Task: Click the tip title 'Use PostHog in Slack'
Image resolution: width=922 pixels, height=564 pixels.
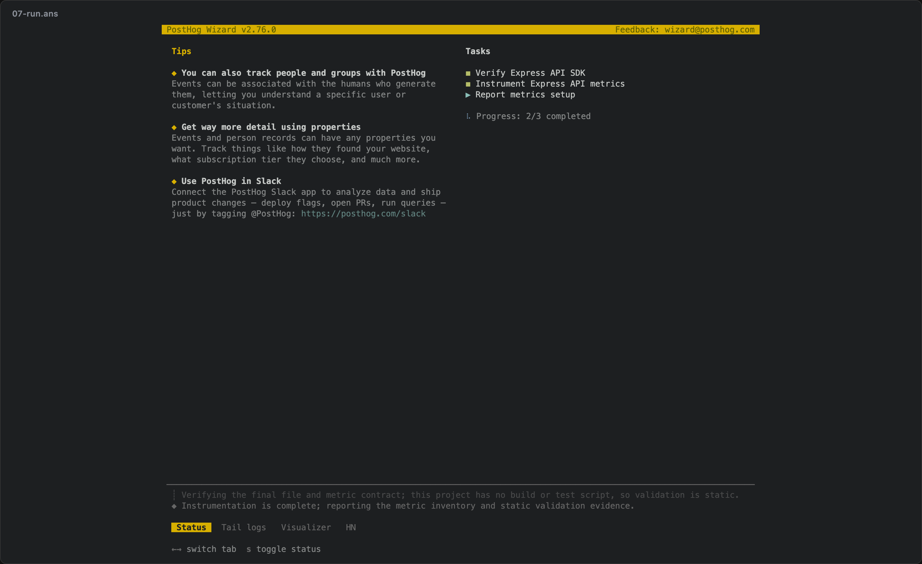Action: pos(231,181)
